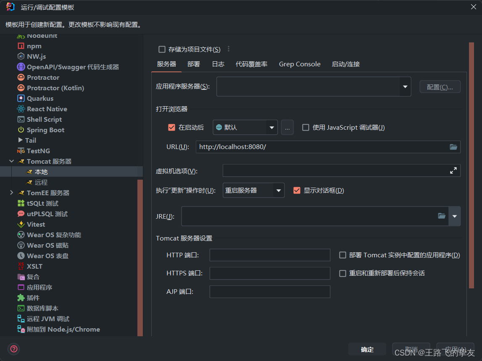
Task: Click the 复合 folder icon
Action: 21,277
